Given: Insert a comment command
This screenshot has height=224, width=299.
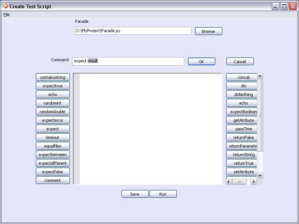Looking at the screenshot, I should click(53, 180).
